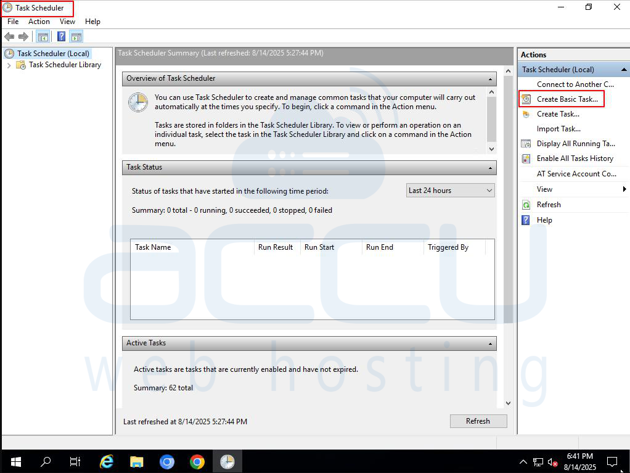Click the Refresh icon in Actions pane
630x473 pixels.
click(526, 204)
